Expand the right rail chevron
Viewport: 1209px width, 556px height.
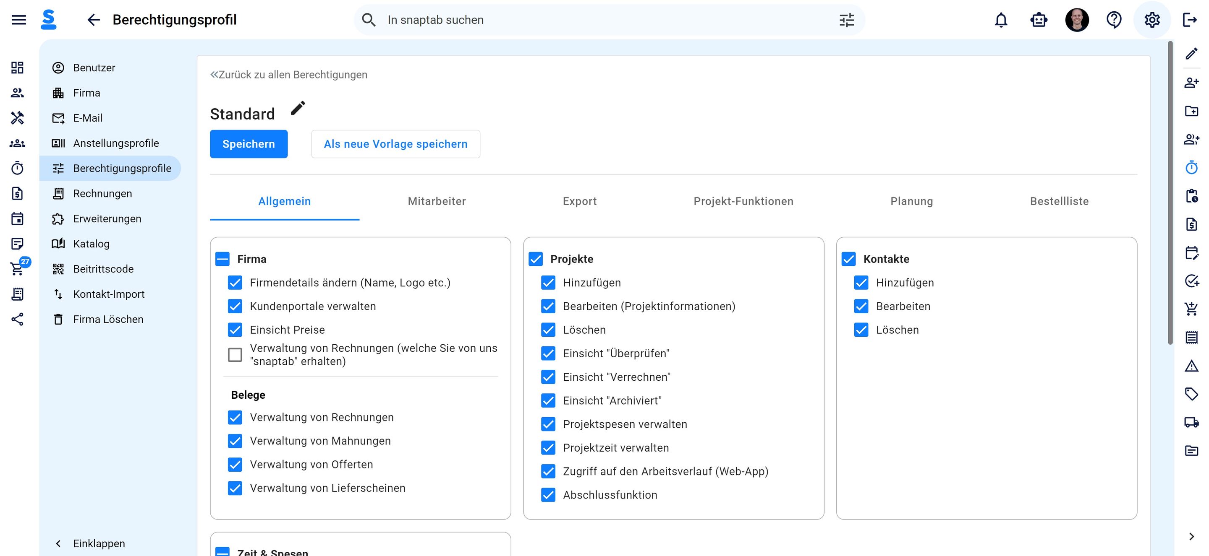pyautogui.click(x=1191, y=536)
